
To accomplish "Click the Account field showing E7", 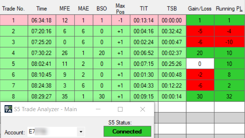I will click(56, 132).
